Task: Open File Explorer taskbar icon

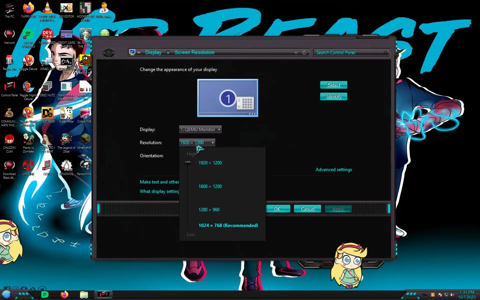Action: pyautogui.click(x=84, y=294)
